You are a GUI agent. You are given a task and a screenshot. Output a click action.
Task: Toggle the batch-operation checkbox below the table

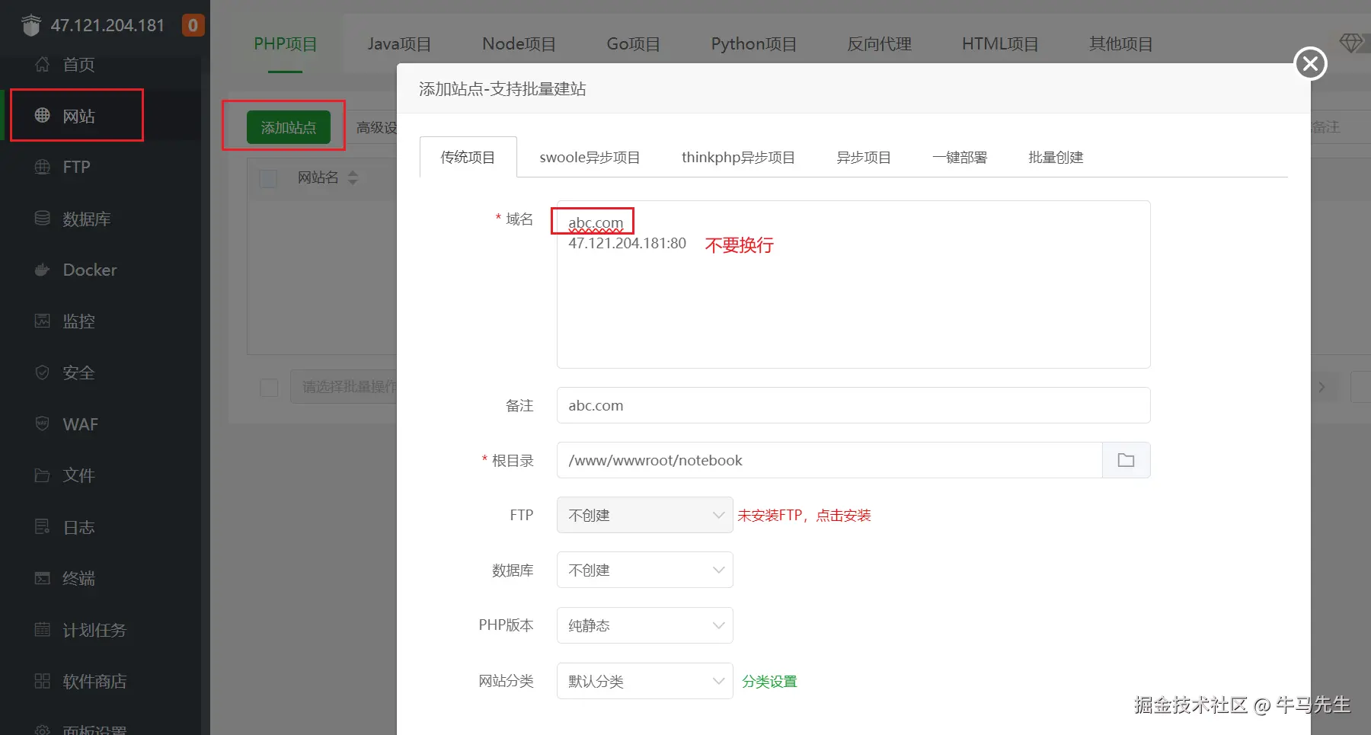[x=269, y=388]
